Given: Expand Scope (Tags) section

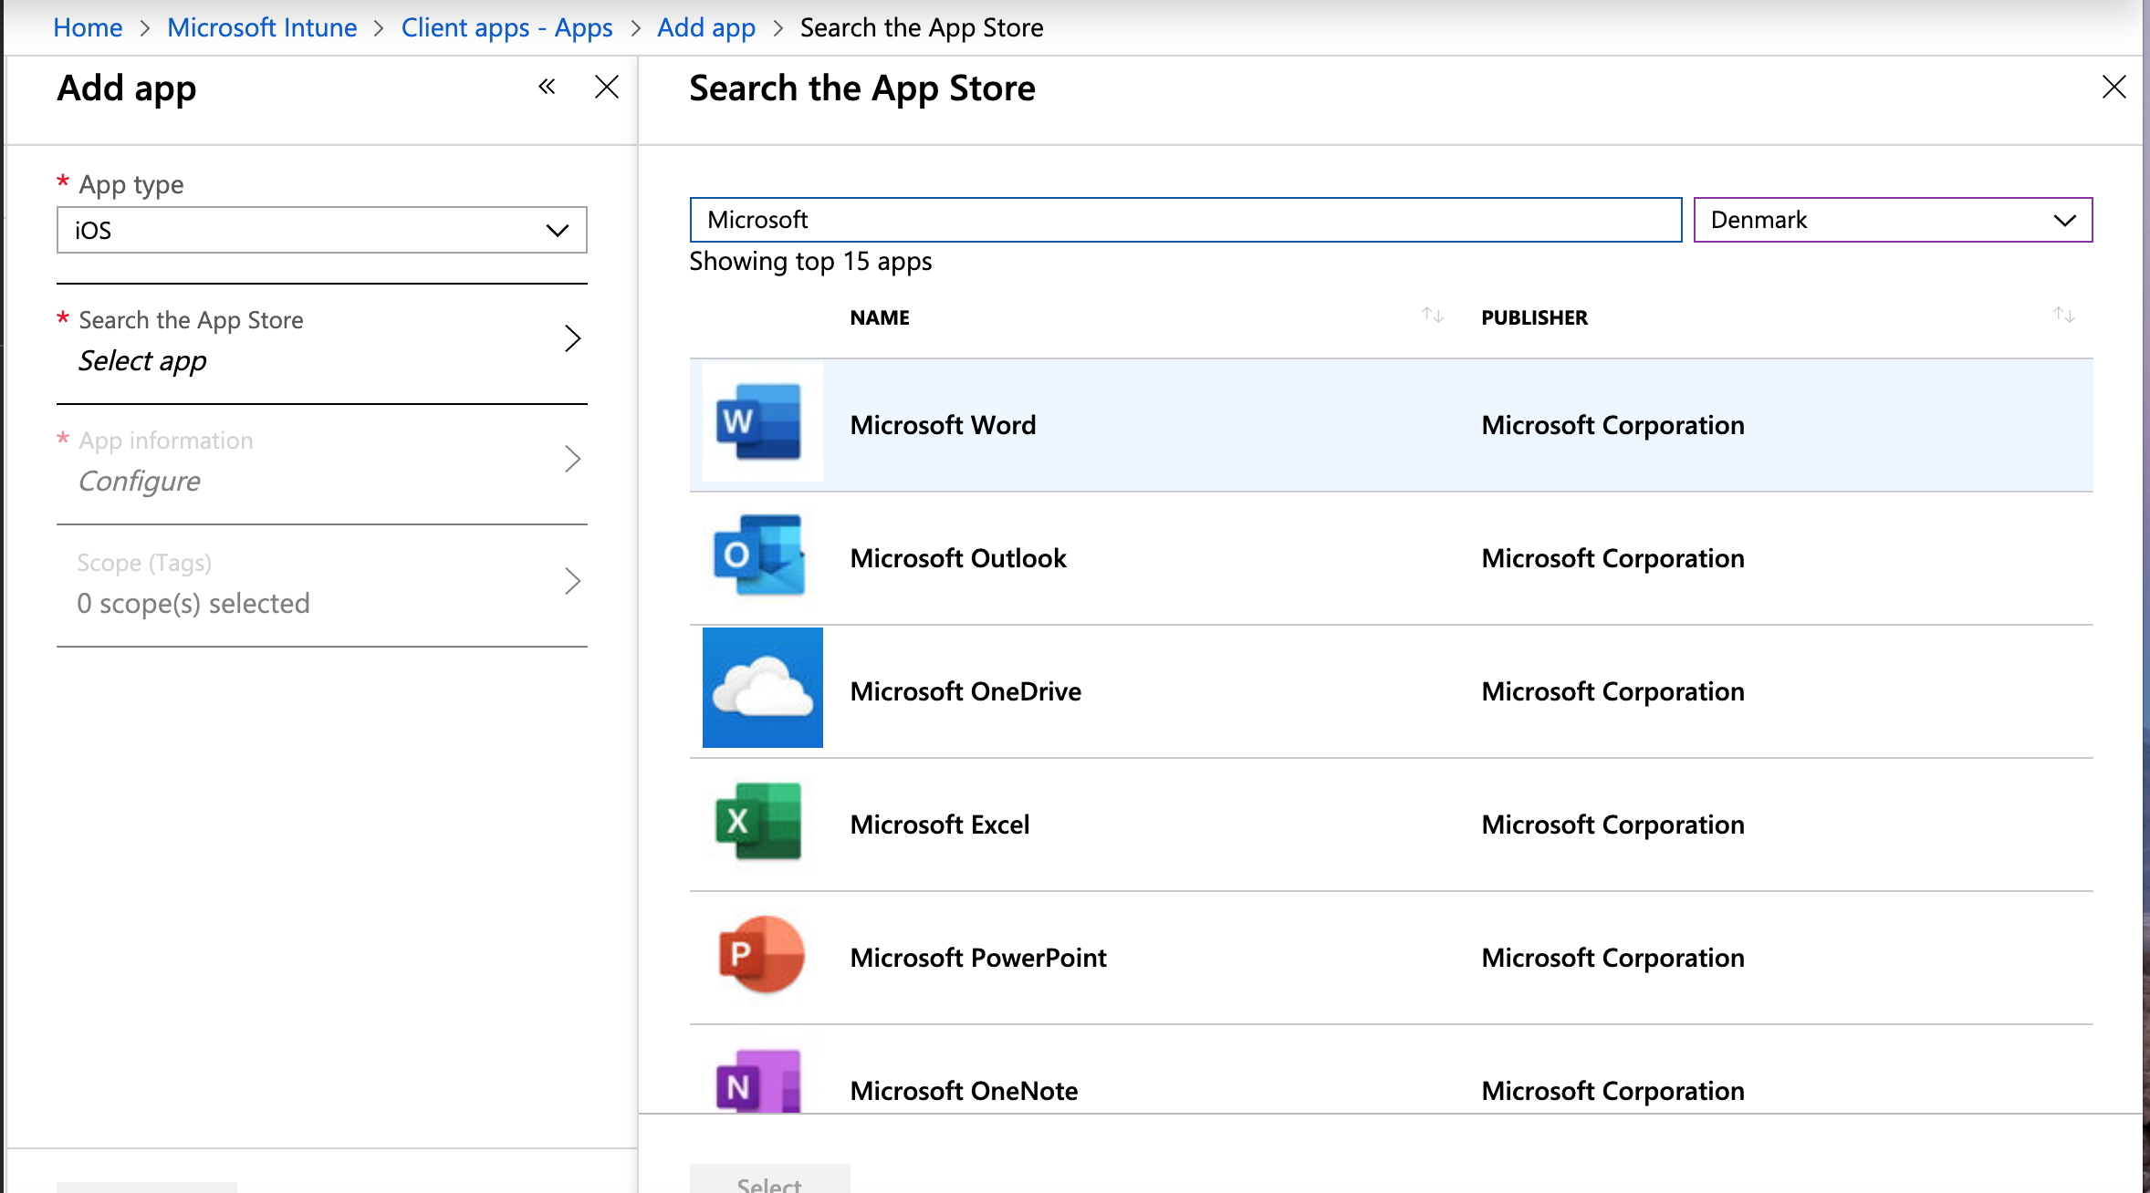Looking at the screenshot, I should tap(322, 584).
